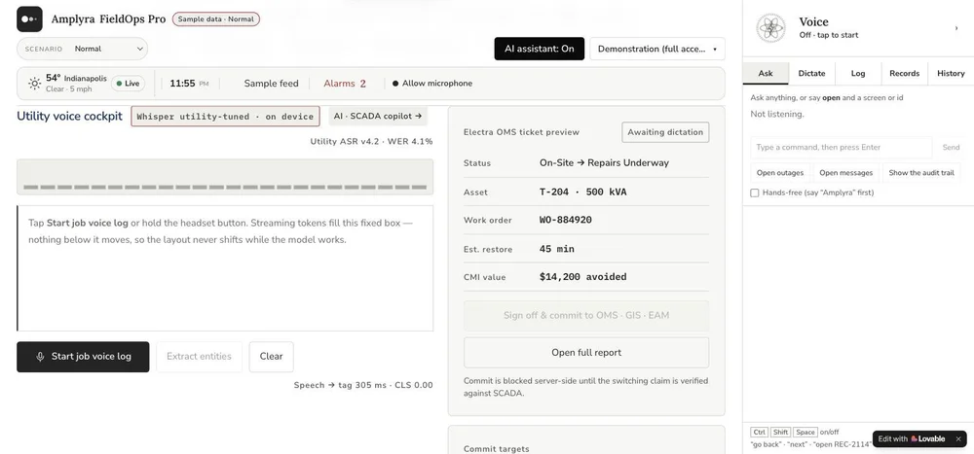This screenshot has width=974, height=454.
Task: Switch to the Dictate tab
Action: [x=811, y=73]
